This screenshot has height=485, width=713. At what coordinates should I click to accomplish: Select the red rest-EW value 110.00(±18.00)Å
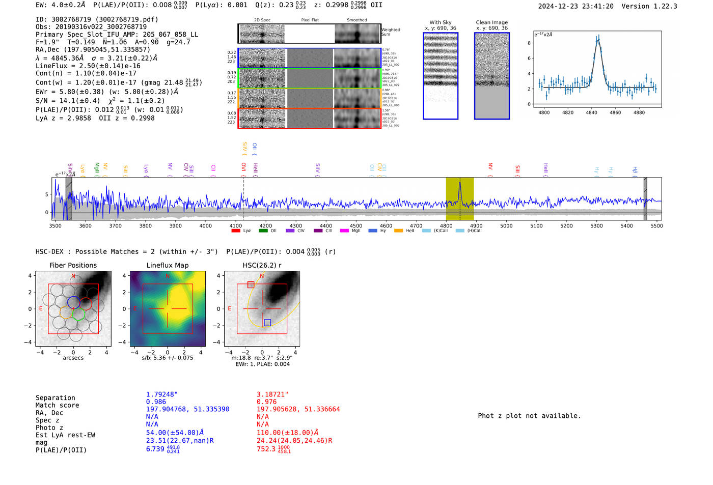click(287, 433)
